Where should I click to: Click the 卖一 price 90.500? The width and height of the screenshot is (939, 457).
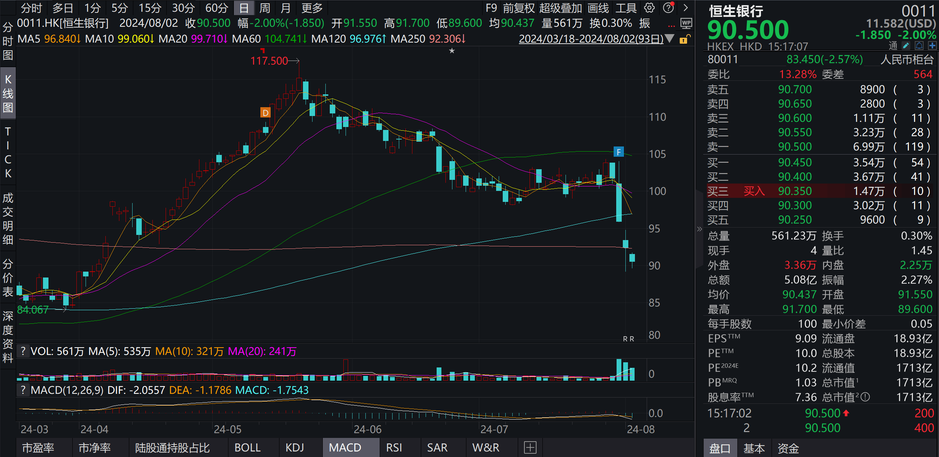[795, 147]
